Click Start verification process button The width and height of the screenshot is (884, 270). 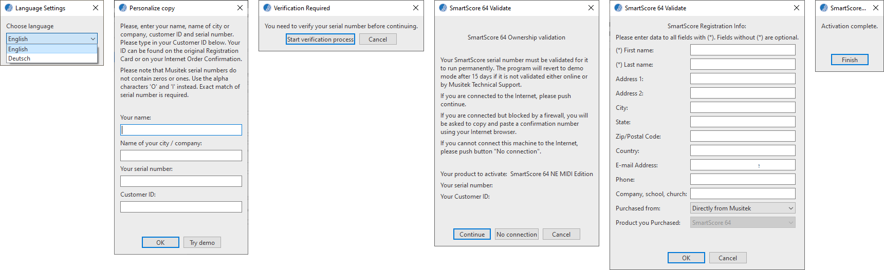pyautogui.click(x=321, y=40)
